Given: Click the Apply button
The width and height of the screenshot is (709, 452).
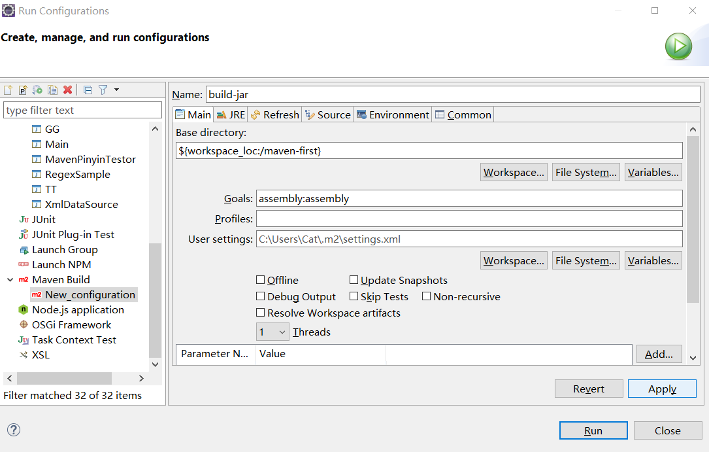Looking at the screenshot, I should click(662, 389).
